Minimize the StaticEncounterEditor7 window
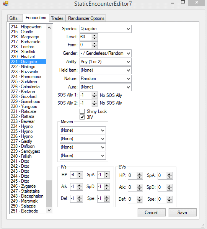 (173, 3)
